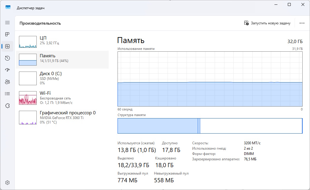Select Память in the performance list
Viewport: 310px width, 190px height.
pos(62,60)
